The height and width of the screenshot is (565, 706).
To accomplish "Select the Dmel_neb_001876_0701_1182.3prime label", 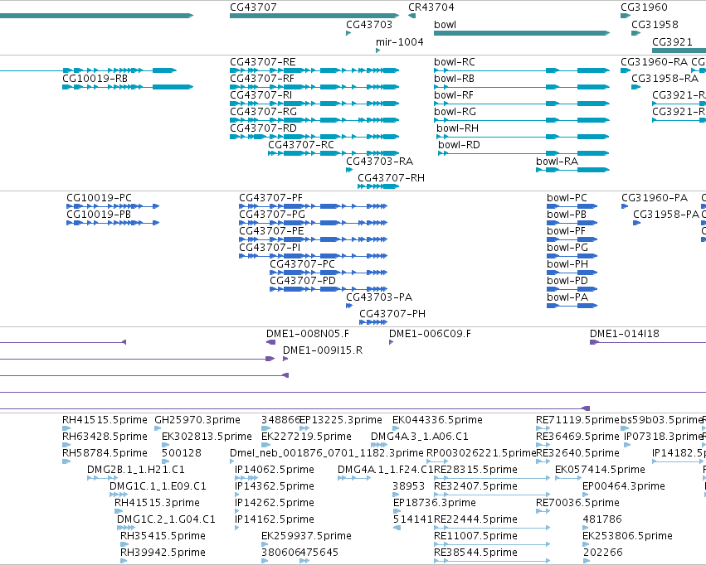I will 326,453.
